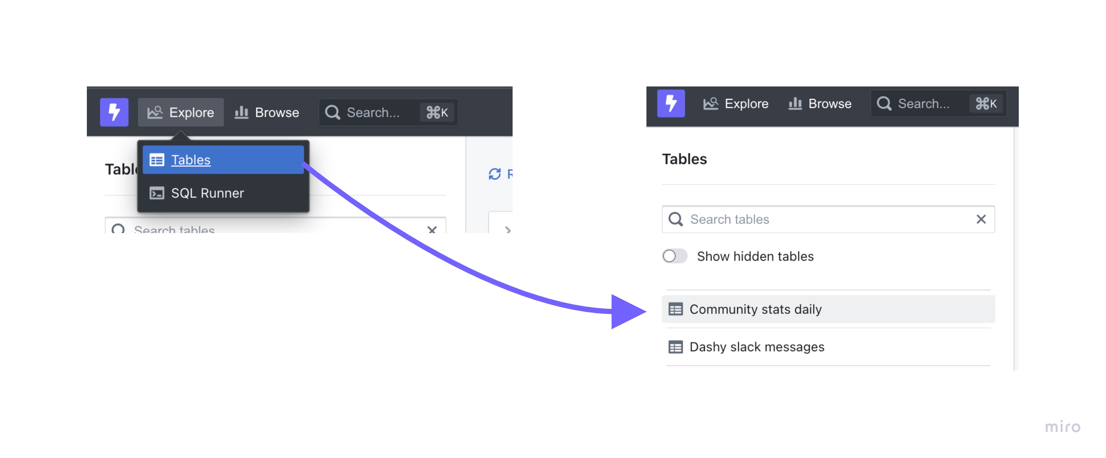
Task: Click the Lightdash logo in left screenshot
Action: [114, 112]
